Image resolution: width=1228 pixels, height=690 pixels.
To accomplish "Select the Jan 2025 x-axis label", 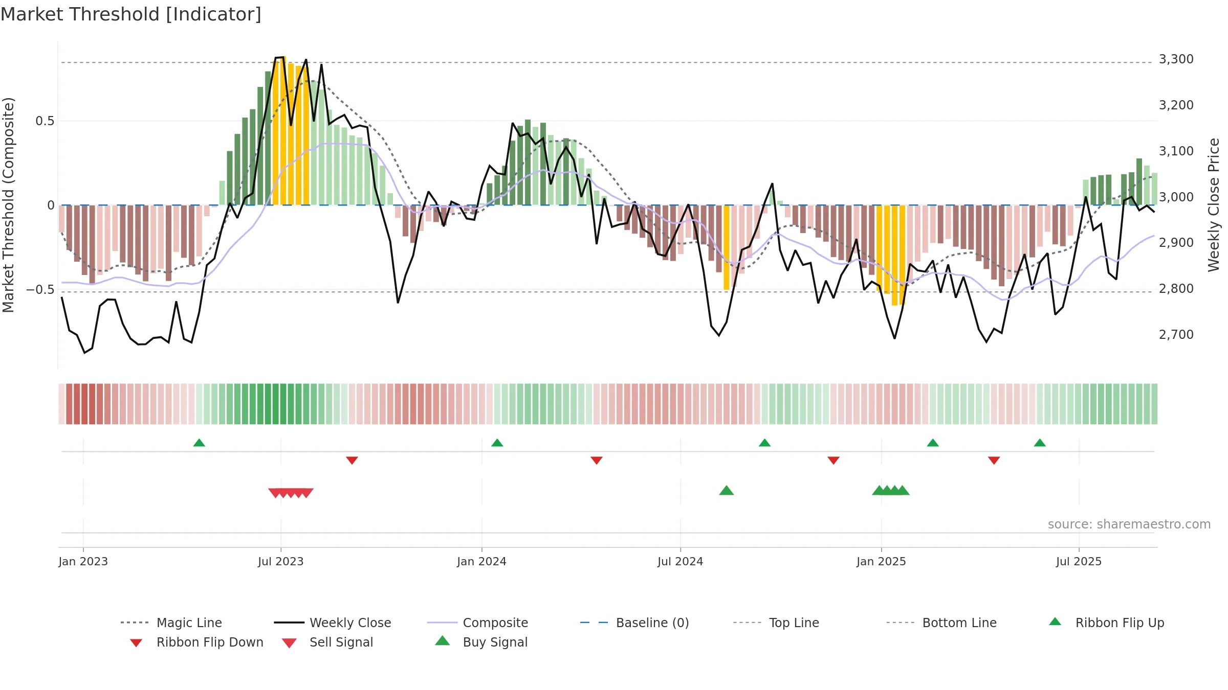I will [882, 562].
